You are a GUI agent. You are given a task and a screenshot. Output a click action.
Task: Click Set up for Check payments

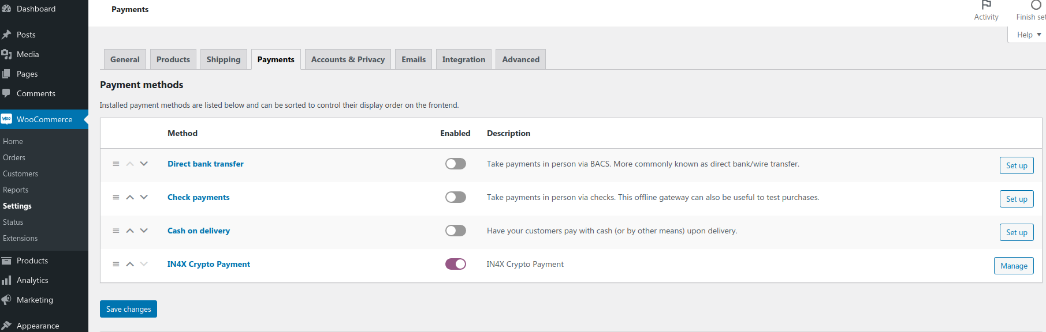click(x=1017, y=199)
